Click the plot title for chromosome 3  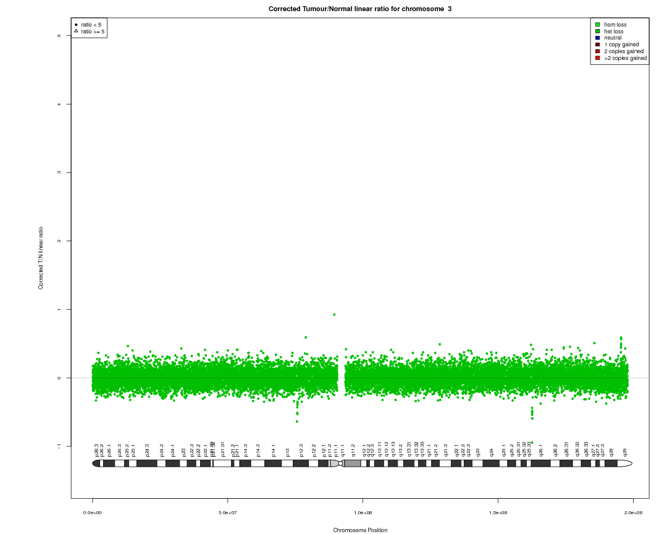360,9
